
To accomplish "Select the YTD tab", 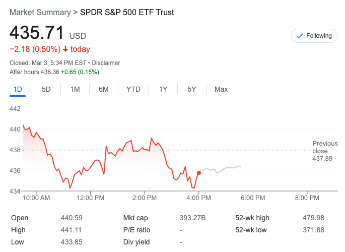I will tap(133, 89).
